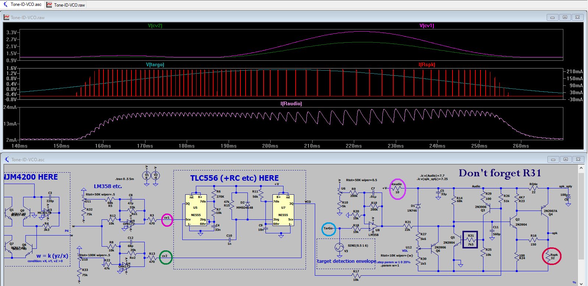Screen dimensions: 588x286
Task: Select the R31 resistor in the boxed outline
Action: (470, 240)
